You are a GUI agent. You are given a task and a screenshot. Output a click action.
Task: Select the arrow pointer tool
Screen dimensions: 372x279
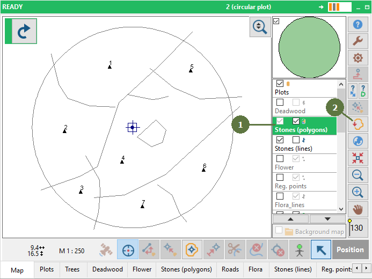(321, 249)
